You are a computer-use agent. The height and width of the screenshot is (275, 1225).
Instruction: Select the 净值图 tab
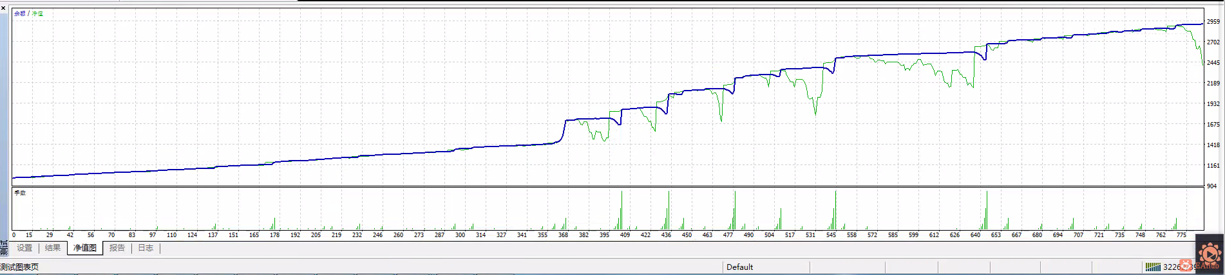(x=85, y=248)
